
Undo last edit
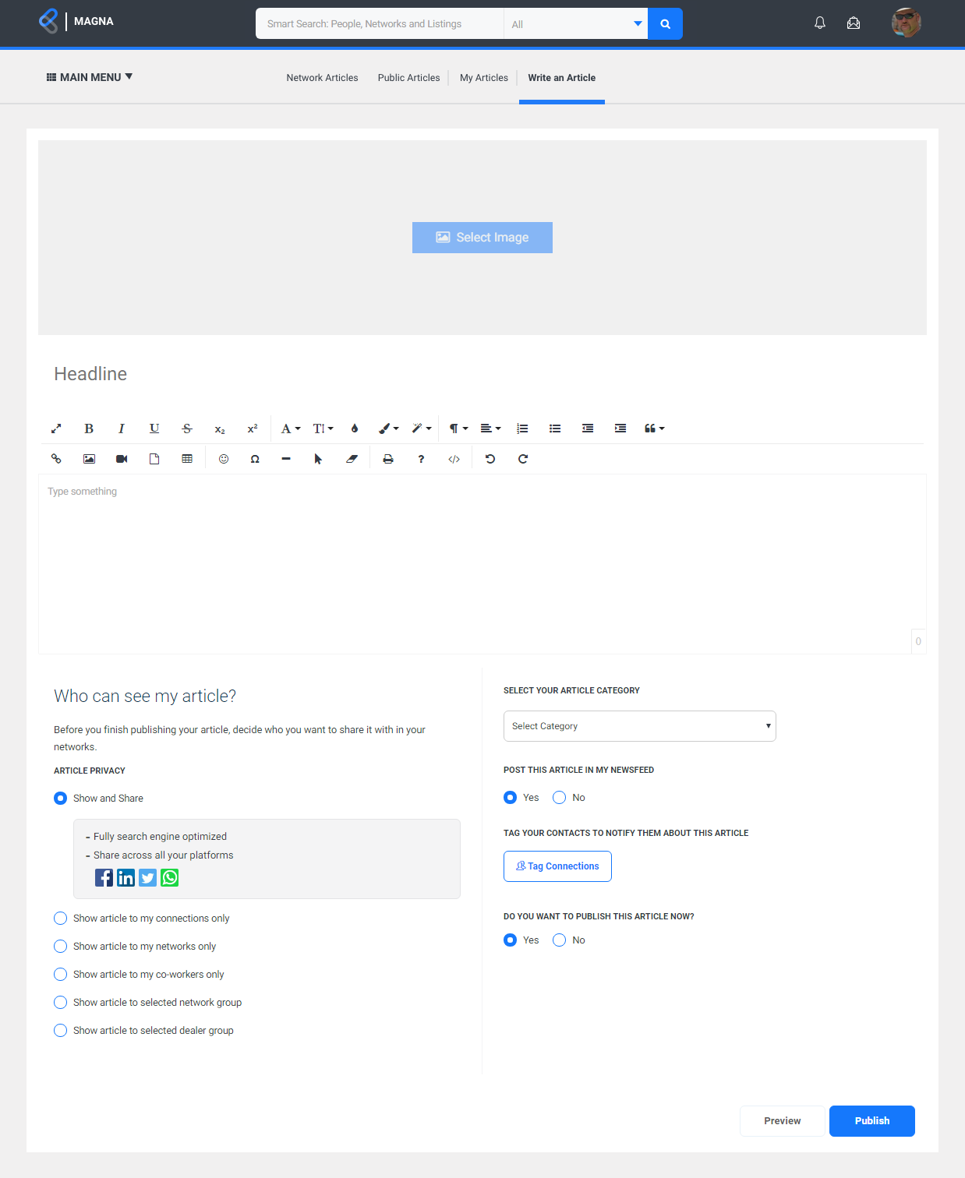(x=490, y=459)
